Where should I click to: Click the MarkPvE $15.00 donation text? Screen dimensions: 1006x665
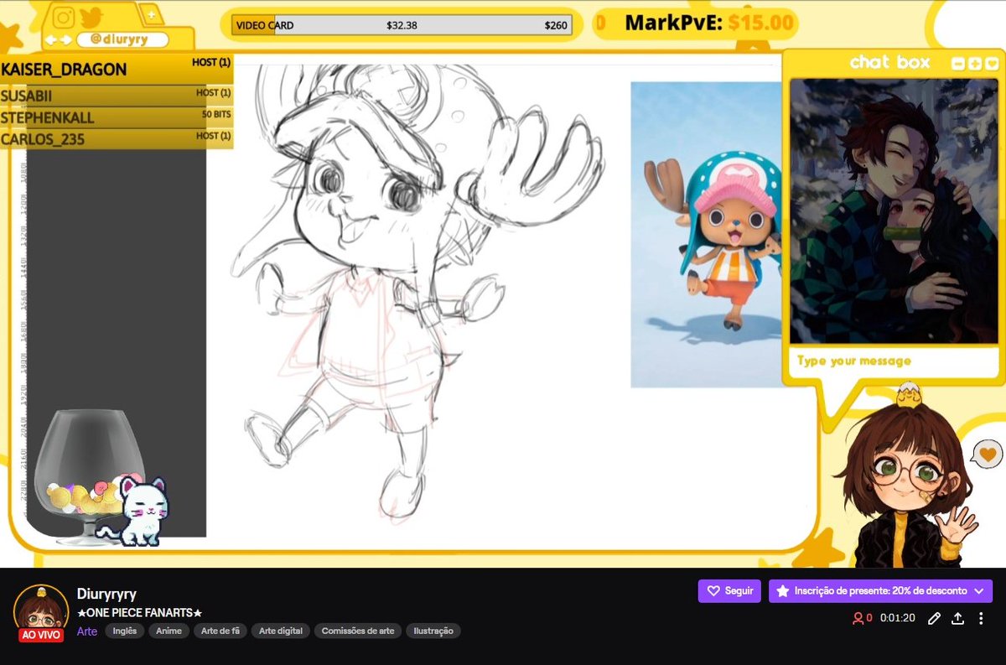pyautogui.click(x=709, y=23)
